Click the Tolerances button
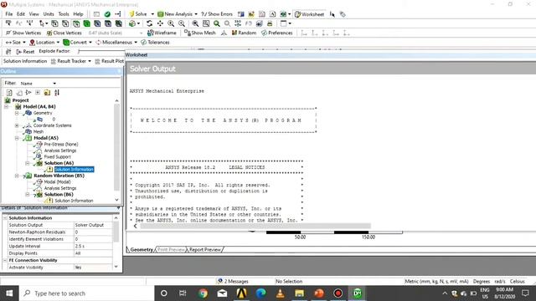The height and width of the screenshot is (301, 536). pyautogui.click(x=155, y=43)
